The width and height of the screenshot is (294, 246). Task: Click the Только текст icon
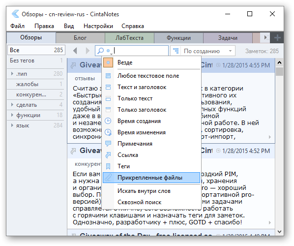click(x=108, y=98)
